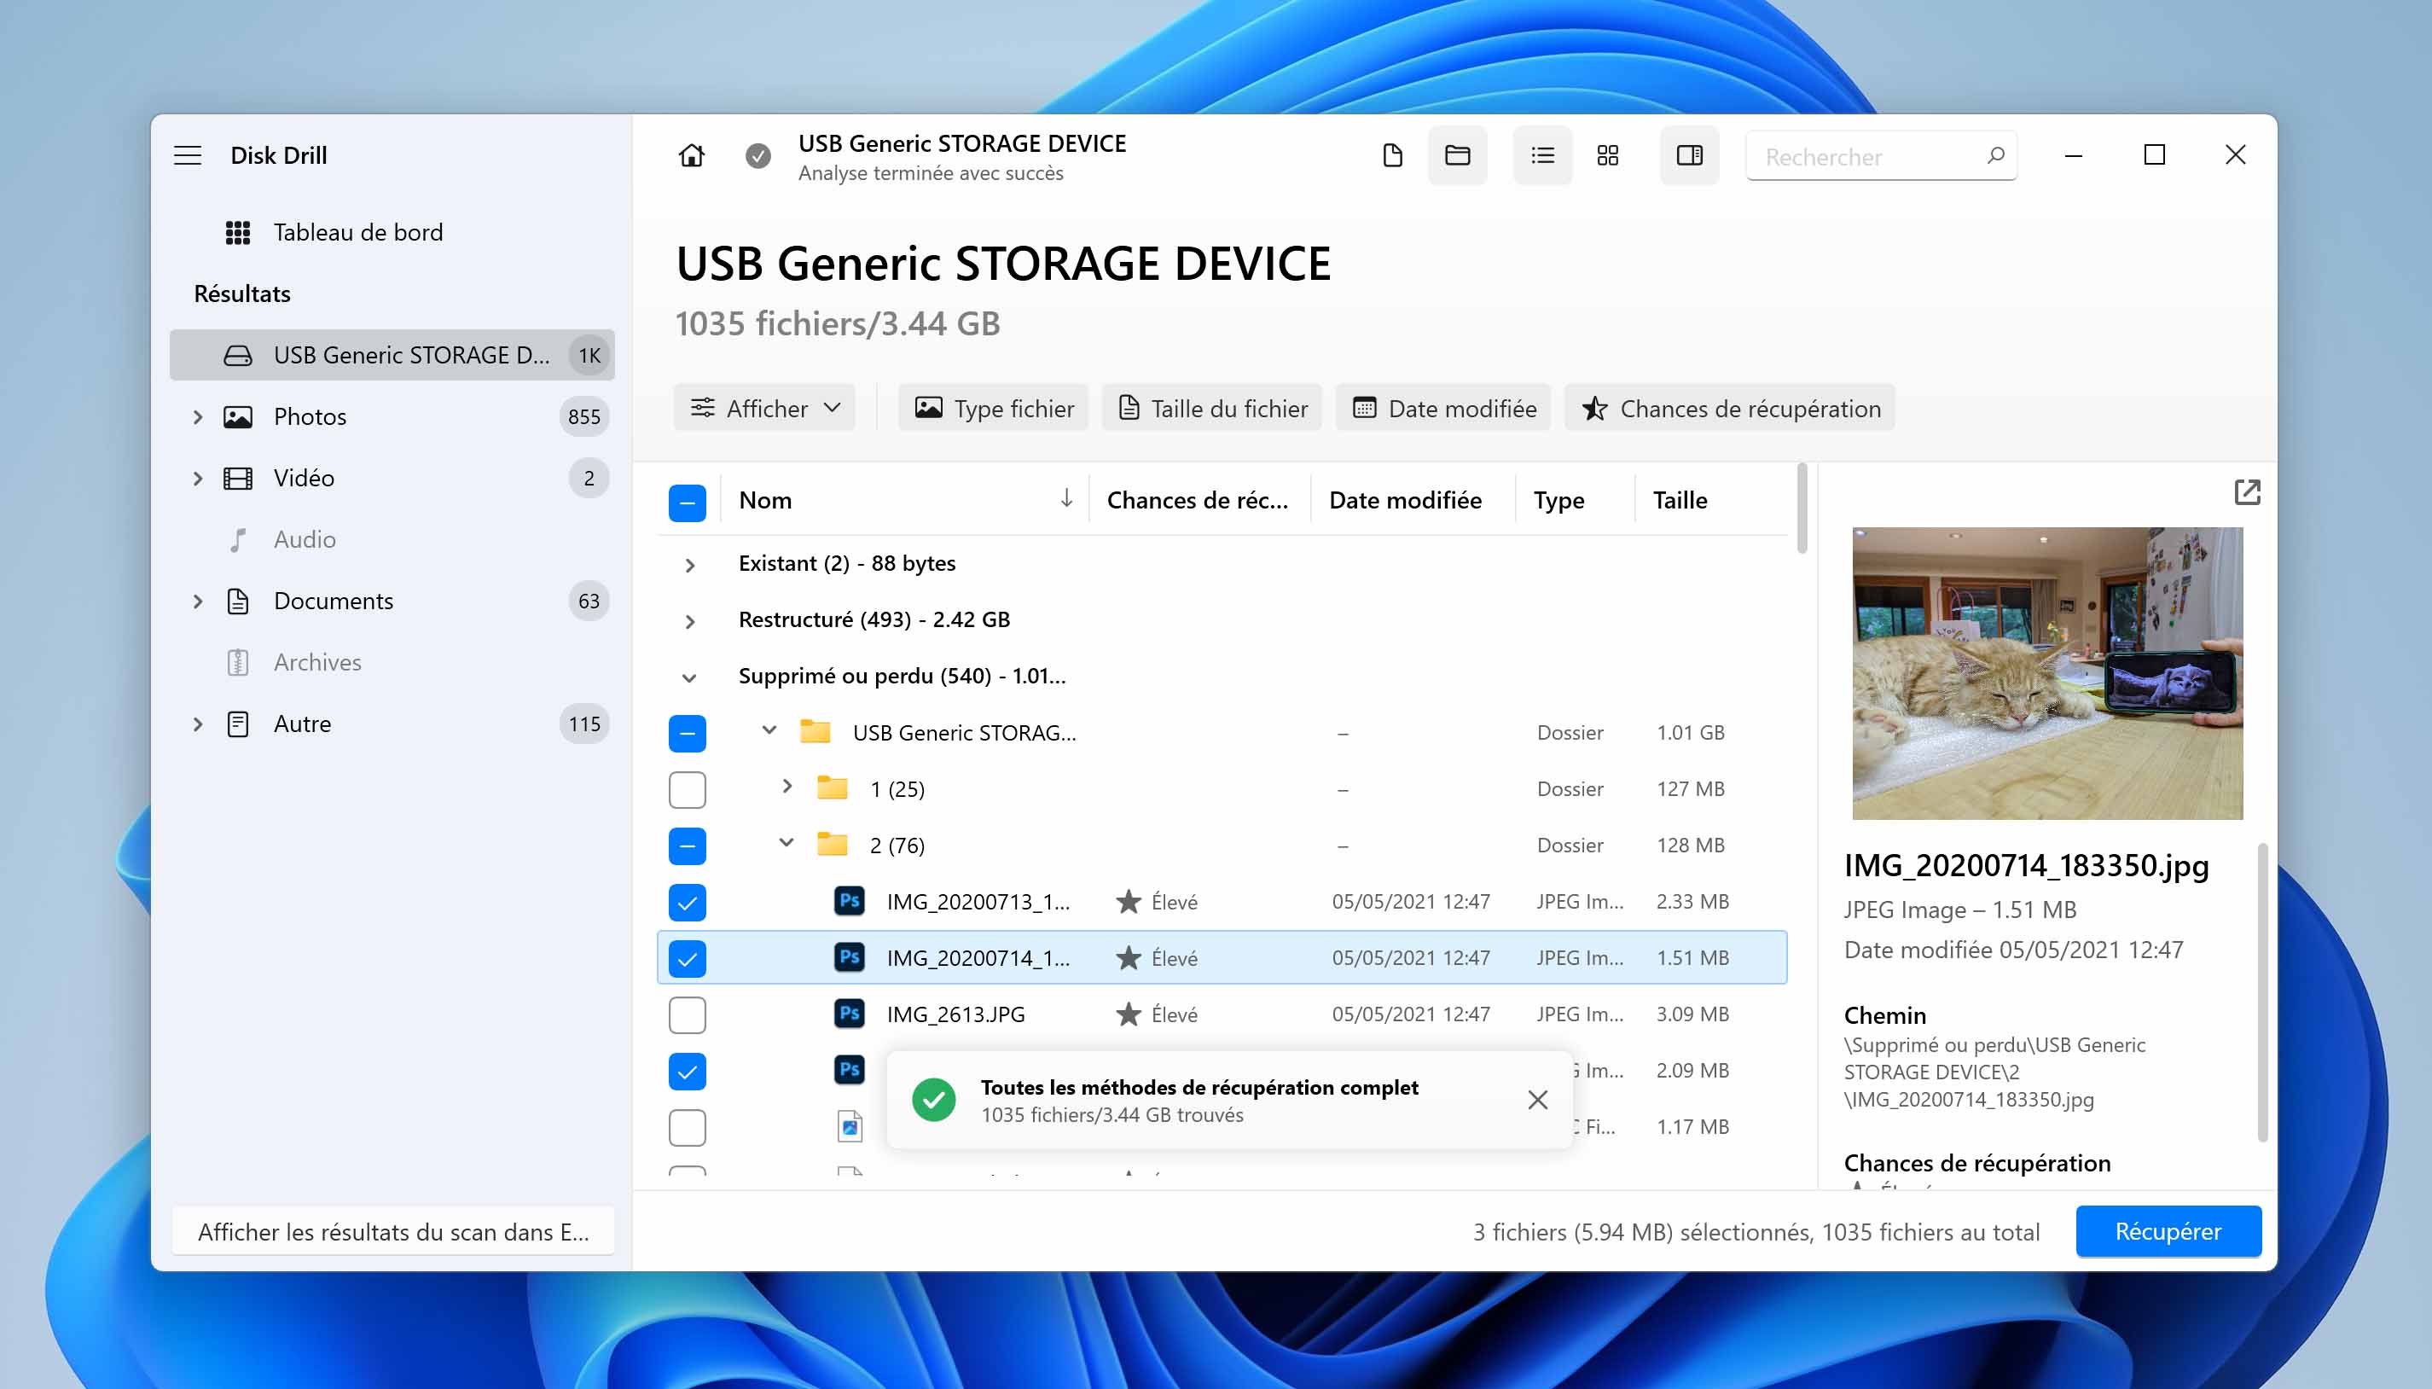This screenshot has height=1389, width=2432.
Task: Switch to file view icon in toolbar
Action: 1392,155
